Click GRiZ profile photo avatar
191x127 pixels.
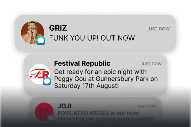click(x=32, y=32)
